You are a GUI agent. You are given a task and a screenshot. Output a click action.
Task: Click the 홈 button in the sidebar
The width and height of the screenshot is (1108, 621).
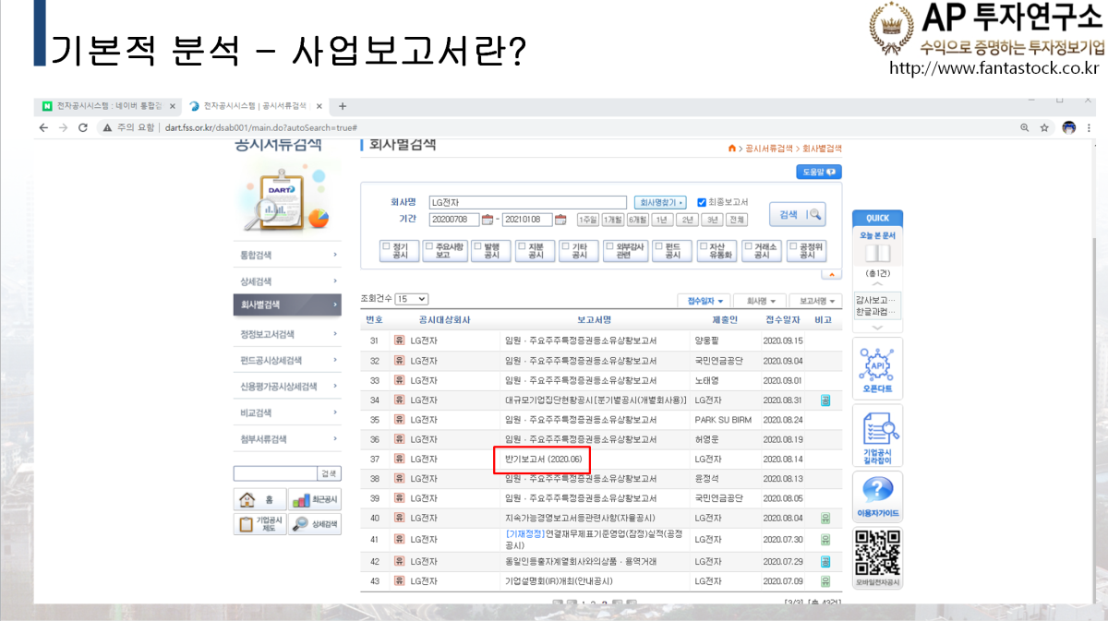tap(259, 500)
